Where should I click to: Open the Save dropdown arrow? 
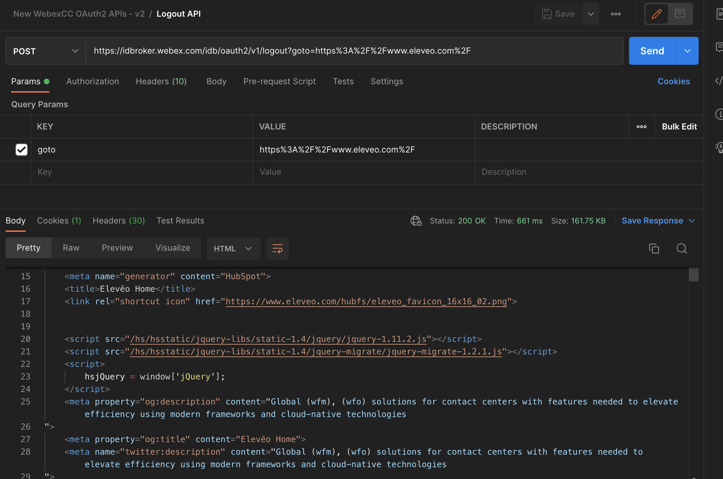coord(590,14)
